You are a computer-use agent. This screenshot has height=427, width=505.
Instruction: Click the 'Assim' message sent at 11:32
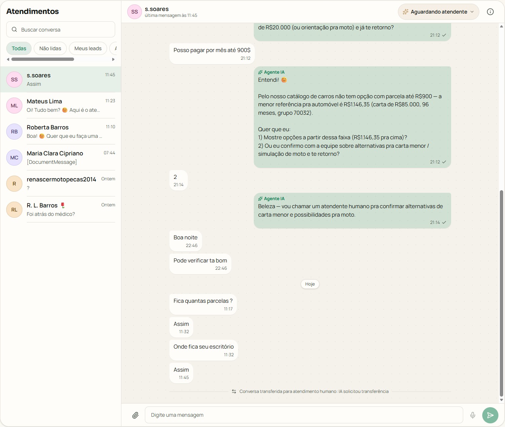click(181, 328)
